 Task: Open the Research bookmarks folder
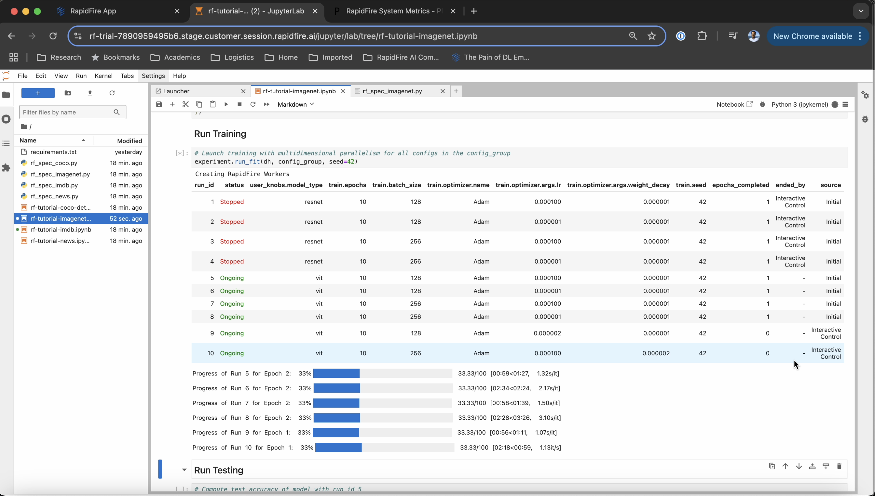(x=59, y=57)
